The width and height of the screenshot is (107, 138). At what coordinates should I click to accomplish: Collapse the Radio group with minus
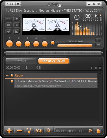(7, 75)
